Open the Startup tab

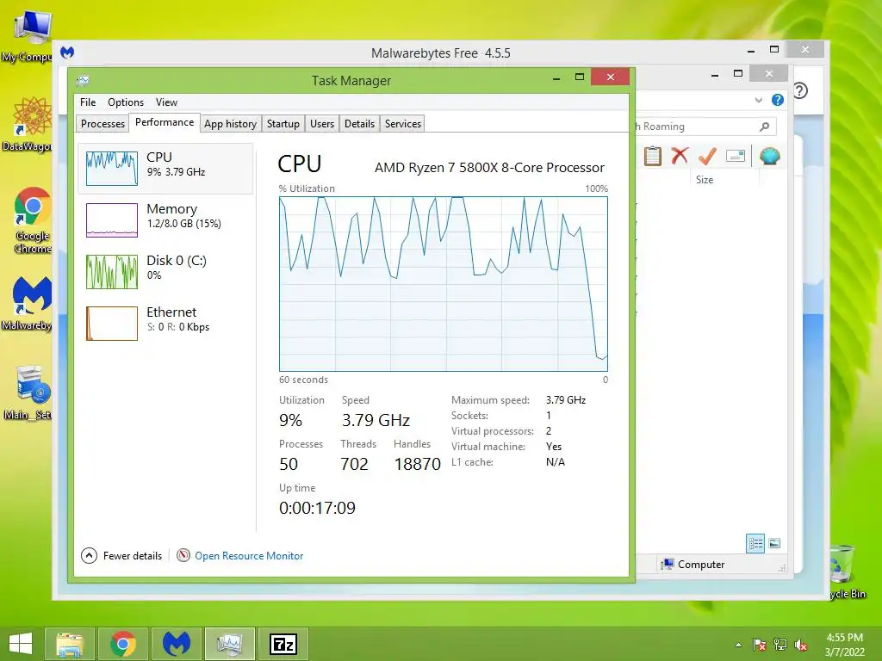pos(283,124)
